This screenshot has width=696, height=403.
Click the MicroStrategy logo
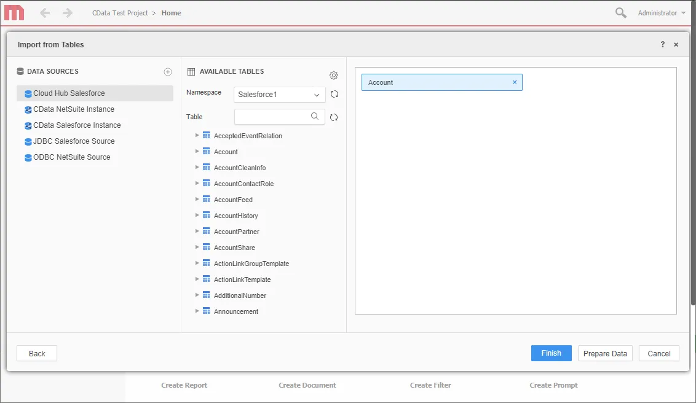14,12
